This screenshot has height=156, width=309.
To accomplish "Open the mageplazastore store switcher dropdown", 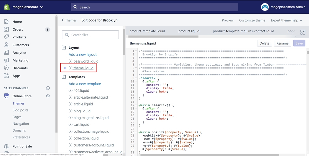I will click(x=28, y=7).
